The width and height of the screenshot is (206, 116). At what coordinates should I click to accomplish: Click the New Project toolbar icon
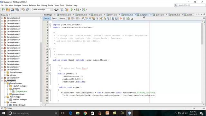pyautogui.click(x=8, y=10)
